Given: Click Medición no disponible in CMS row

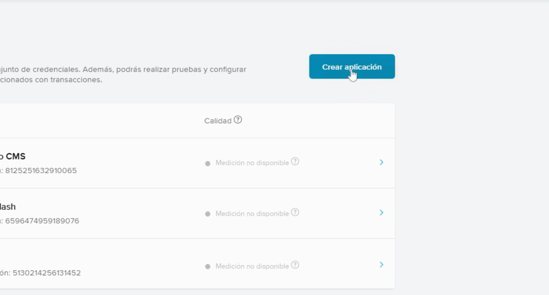Looking at the screenshot, I should (252, 163).
